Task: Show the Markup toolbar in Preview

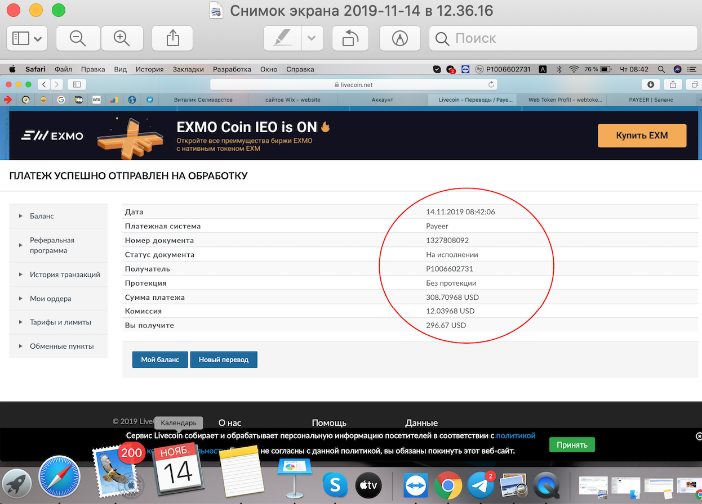Action: tap(400, 38)
